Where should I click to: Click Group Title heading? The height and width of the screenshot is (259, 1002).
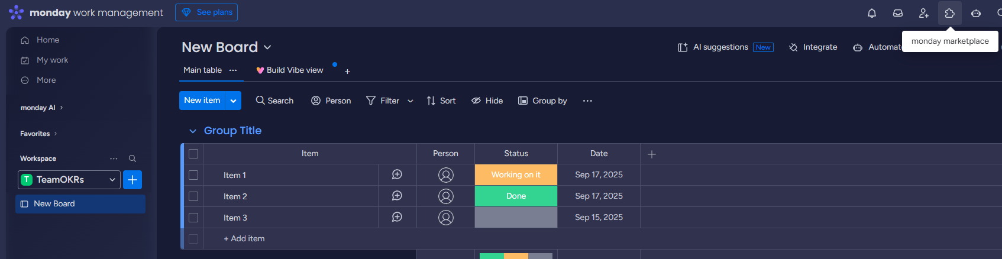[232, 131]
